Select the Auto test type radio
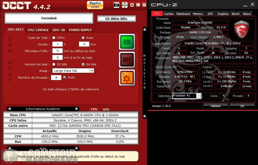This screenshot has width=258, height=165. [83, 38]
